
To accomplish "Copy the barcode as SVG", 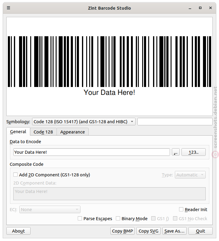I will [149, 231].
